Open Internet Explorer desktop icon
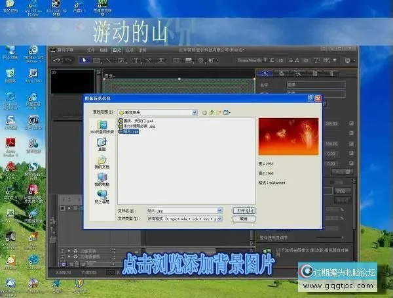 [x=10, y=101]
